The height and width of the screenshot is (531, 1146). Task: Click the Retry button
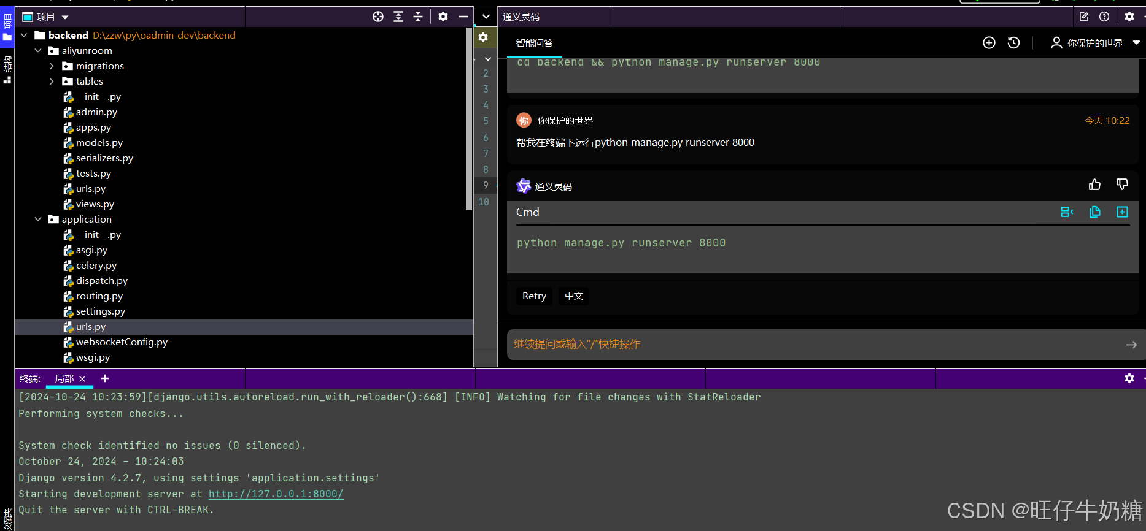pyautogui.click(x=534, y=296)
